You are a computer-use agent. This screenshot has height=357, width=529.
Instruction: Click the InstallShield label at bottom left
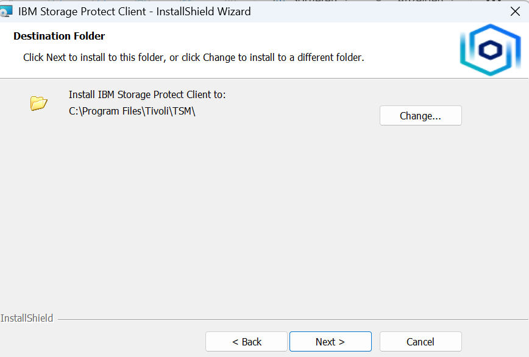(x=27, y=318)
